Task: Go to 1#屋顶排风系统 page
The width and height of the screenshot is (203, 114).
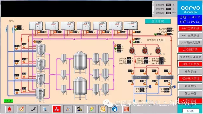Action: click(x=190, y=43)
